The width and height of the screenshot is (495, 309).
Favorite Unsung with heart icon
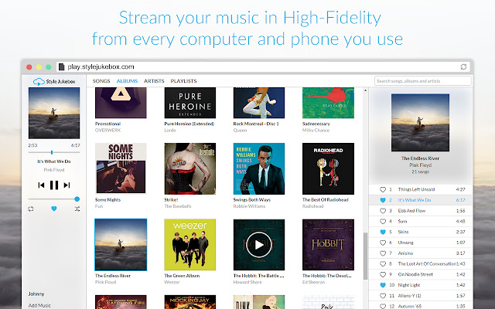tap(383, 243)
